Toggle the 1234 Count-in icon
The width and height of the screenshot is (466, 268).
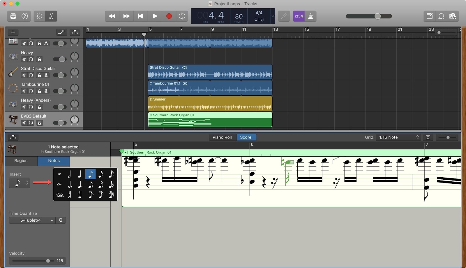[299, 16]
